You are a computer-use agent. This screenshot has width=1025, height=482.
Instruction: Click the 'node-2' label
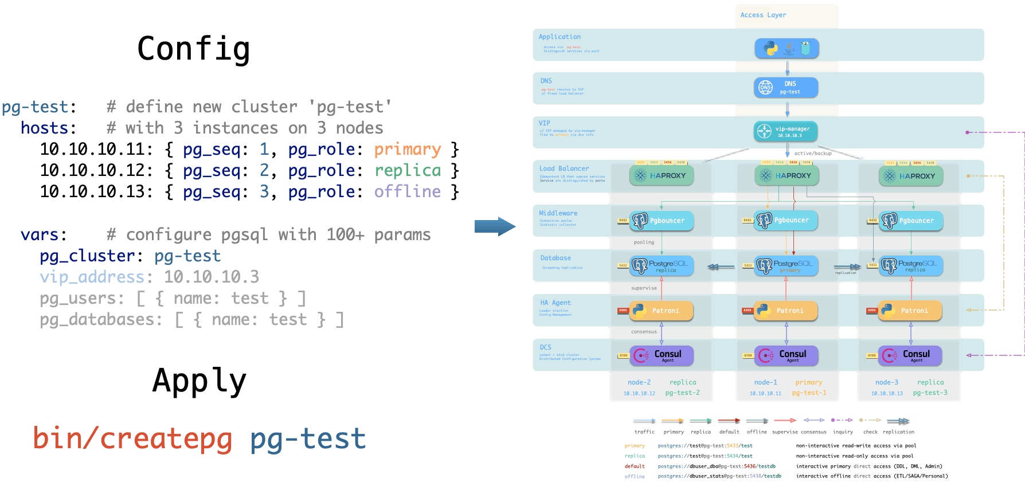point(639,382)
